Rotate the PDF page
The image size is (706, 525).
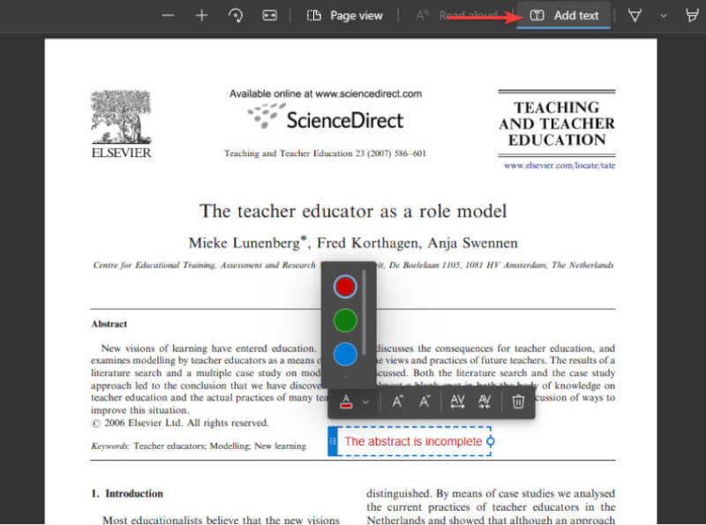[236, 15]
